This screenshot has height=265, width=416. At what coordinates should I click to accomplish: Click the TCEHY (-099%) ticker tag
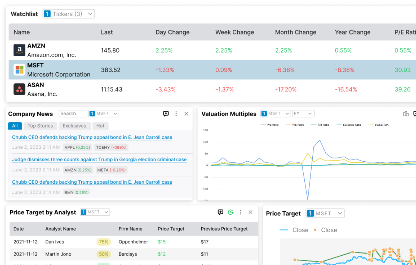point(111,147)
